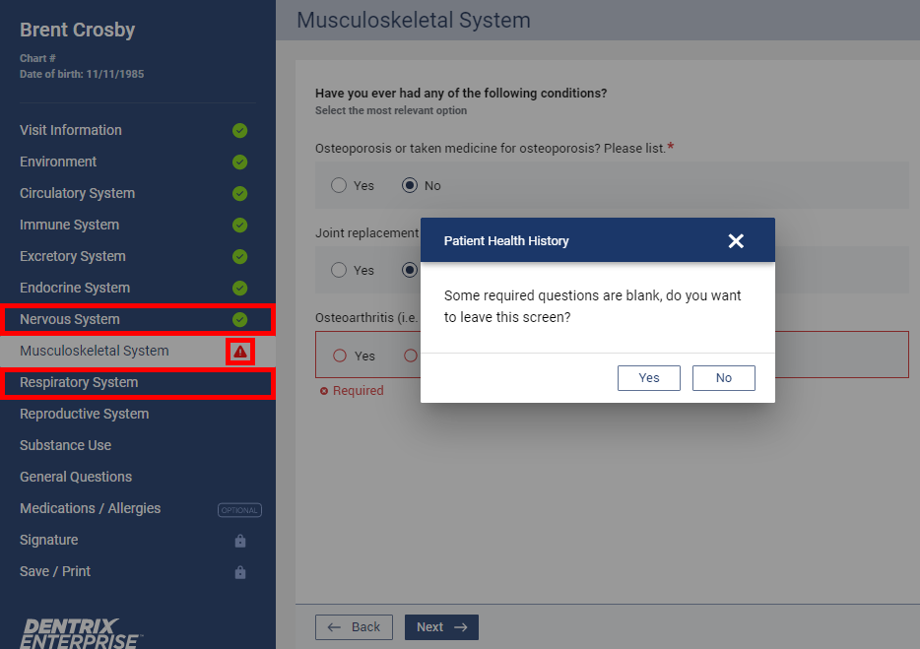Open Medications / Allergies section

(90, 509)
